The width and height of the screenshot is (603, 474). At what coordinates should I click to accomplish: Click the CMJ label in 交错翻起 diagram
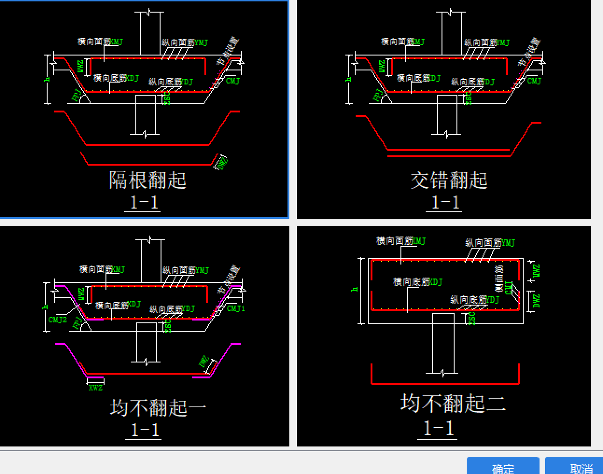[534, 81]
